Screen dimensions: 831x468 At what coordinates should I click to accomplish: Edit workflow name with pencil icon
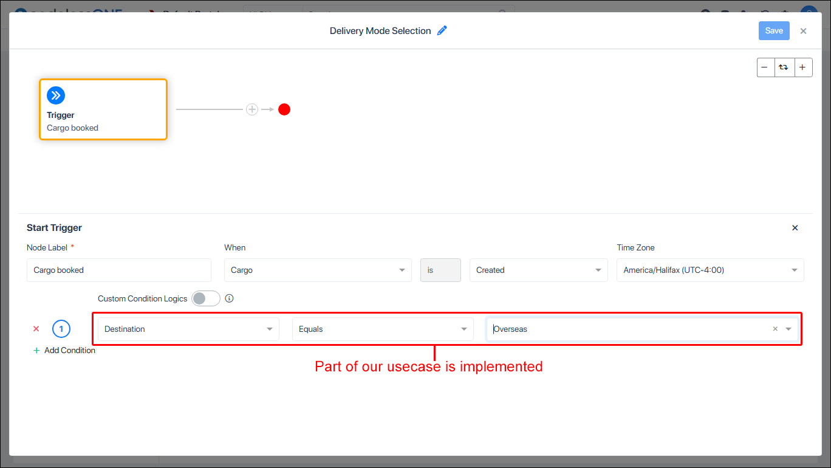click(442, 30)
